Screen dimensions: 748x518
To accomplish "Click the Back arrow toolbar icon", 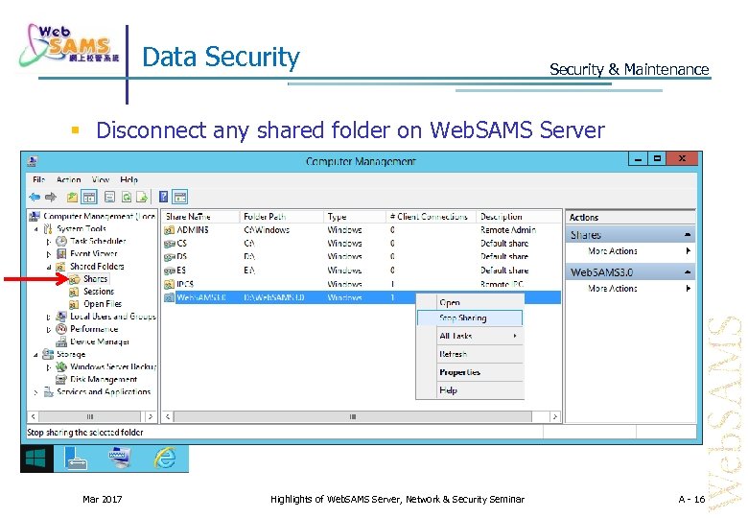I will click(35, 197).
